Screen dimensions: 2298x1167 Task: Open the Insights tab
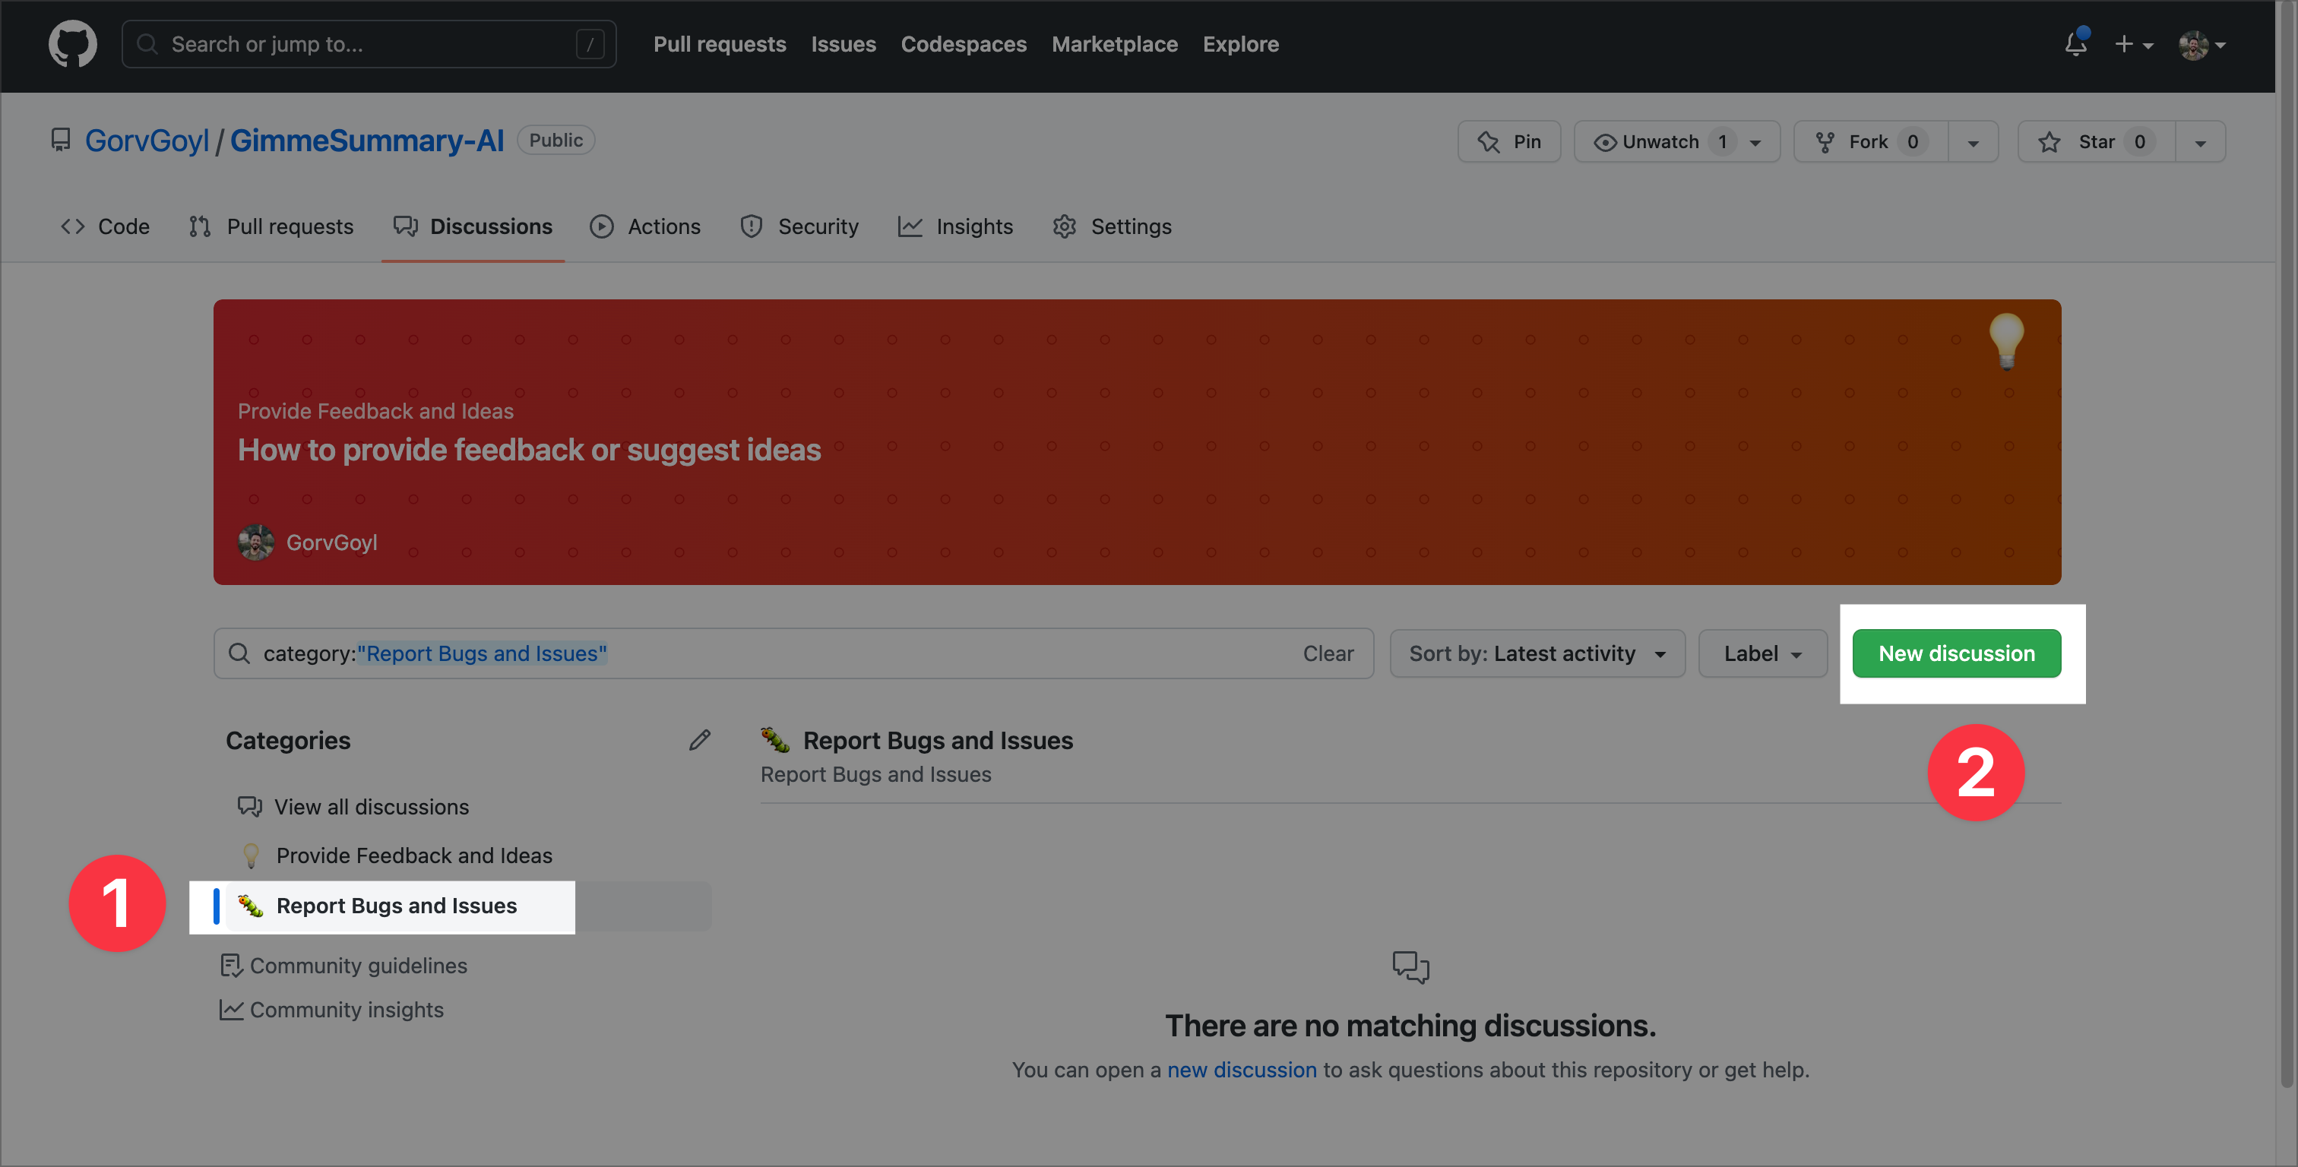pyautogui.click(x=955, y=226)
